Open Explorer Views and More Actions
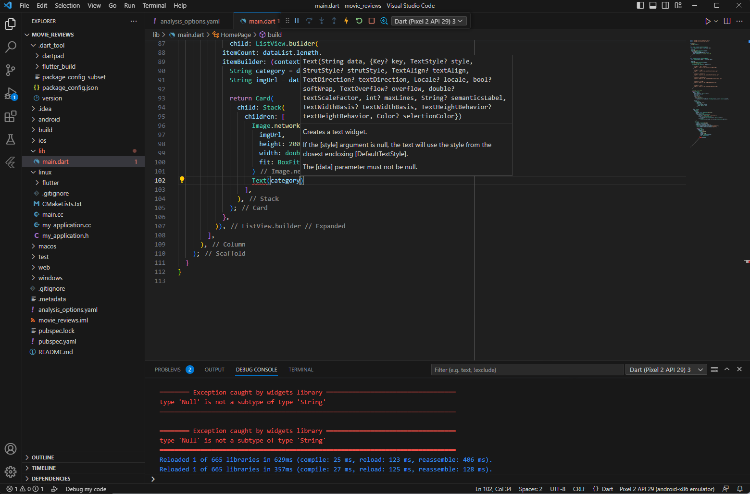This screenshot has height=494, width=750. (x=134, y=21)
